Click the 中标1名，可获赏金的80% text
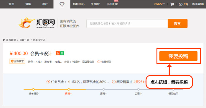Image resolution: width=206 pixels, height=108 pixels. pyautogui.click(x=87, y=82)
